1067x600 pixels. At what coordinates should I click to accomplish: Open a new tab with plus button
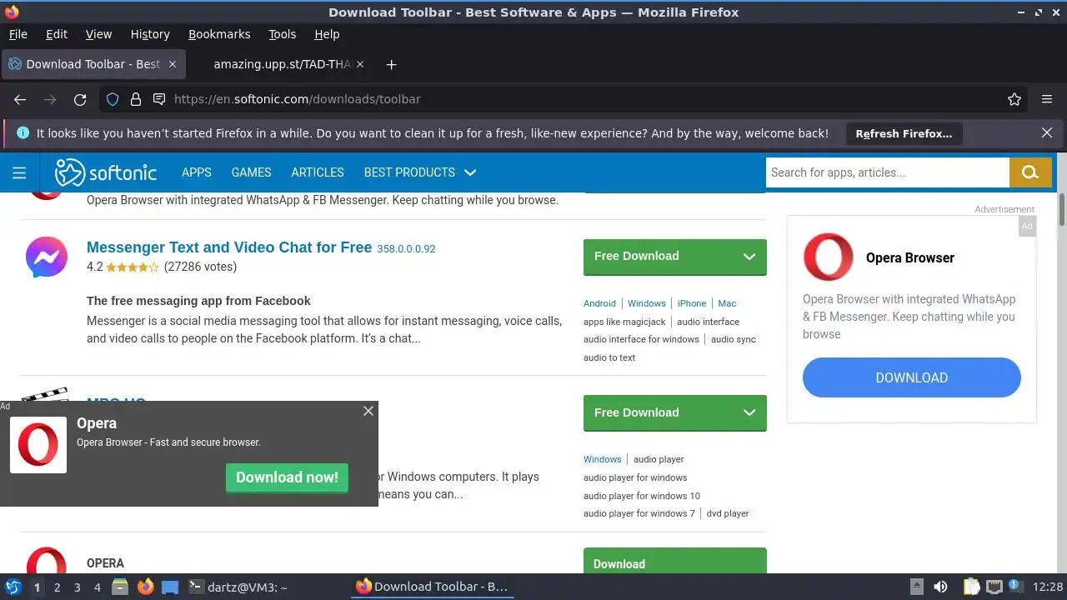(391, 64)
